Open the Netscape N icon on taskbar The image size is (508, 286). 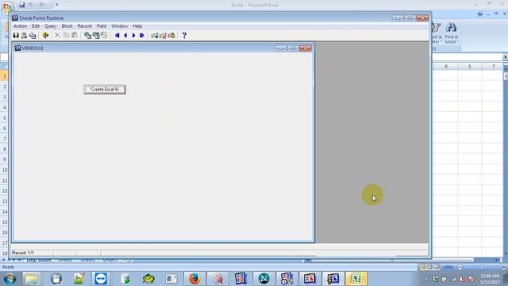click(264, 279)
